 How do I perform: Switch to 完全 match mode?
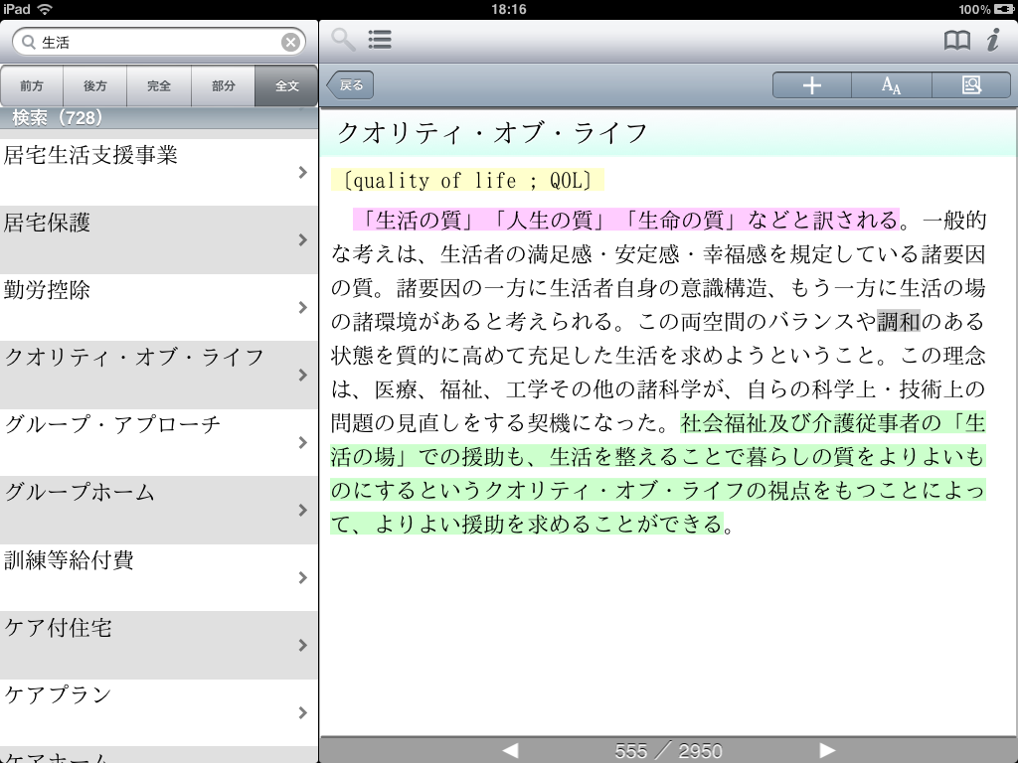159,86
